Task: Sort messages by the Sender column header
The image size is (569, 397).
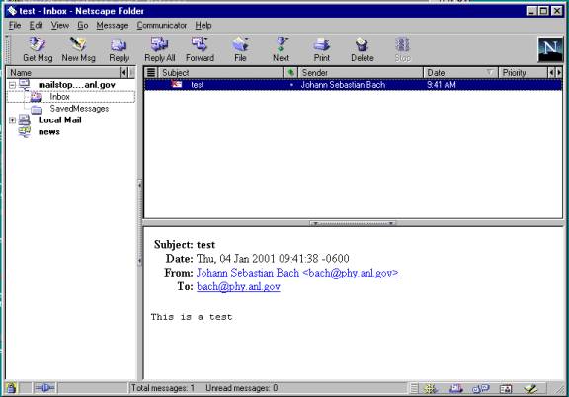Action: coord(361,72)
